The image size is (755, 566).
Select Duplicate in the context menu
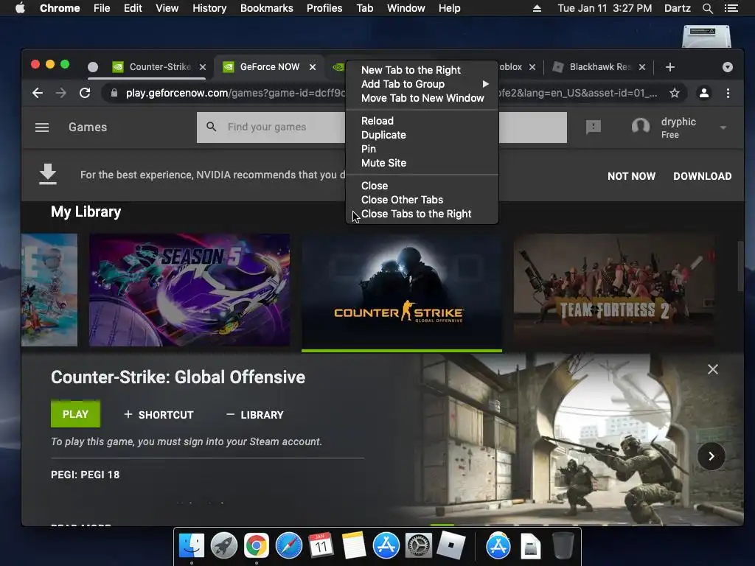pyautogui.click(x=422, y=135)
